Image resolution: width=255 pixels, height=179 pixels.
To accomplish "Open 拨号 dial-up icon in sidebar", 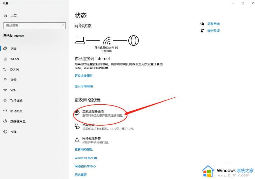I will coord(5,80).
